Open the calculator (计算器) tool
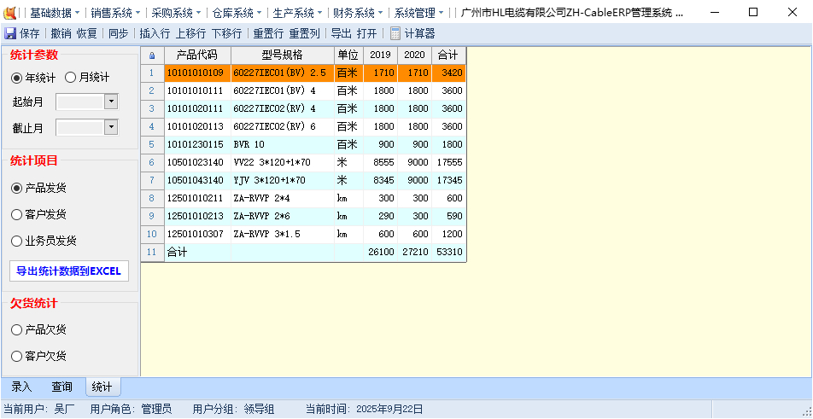Image resolution: width=813 pixels, height=419 pixels. coord(412,33)
